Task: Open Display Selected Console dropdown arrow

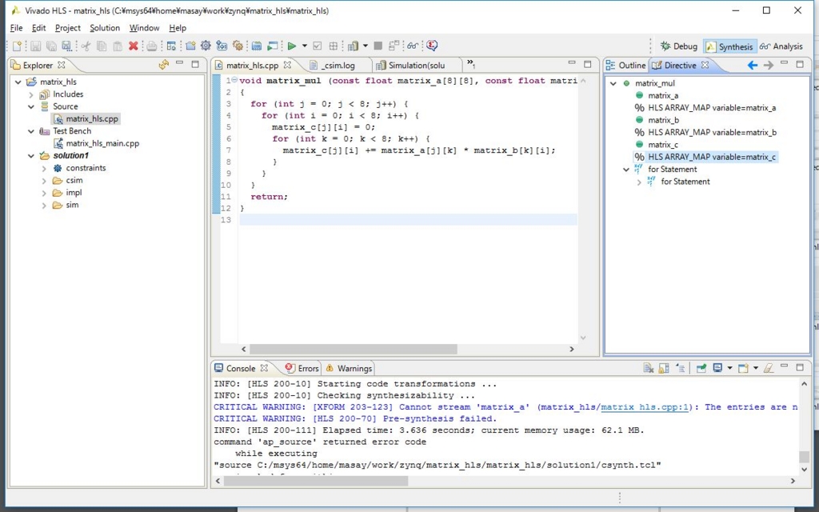Action: point(729,368)
